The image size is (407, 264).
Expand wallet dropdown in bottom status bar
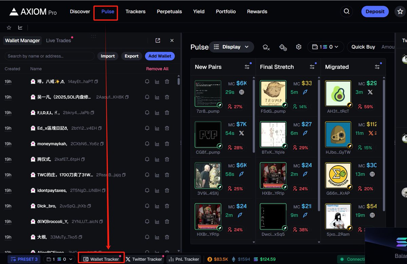coord(59,259)
